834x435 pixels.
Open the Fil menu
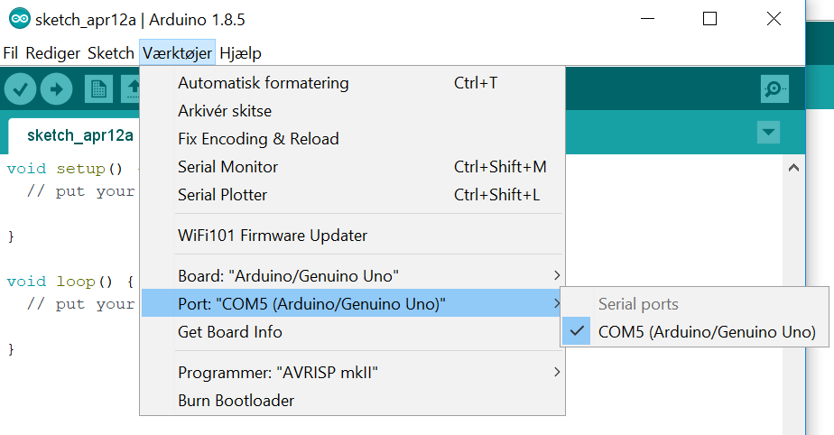[x=11, y=53]
